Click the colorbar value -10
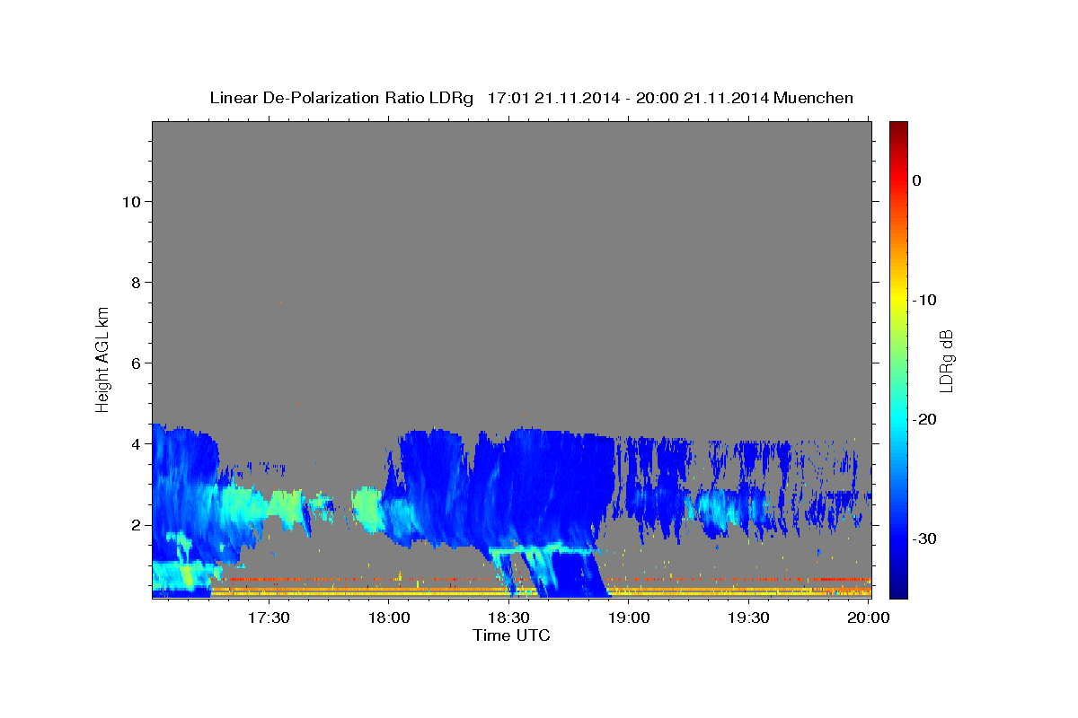 coord(924,300)
